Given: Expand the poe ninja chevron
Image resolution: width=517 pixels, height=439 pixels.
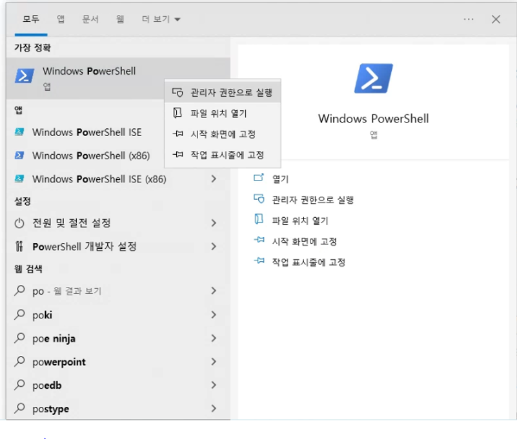Looking at the screenshot, I should click(214, 338).
